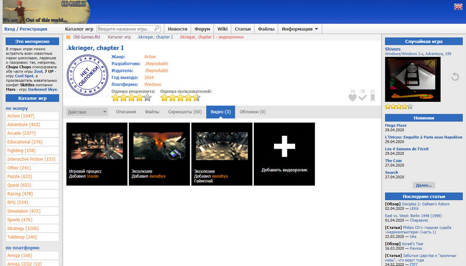Click the Old-Games.RU breadcrumb
The width and height of the screenshot is (466, 266).
(x=86, y=37)
